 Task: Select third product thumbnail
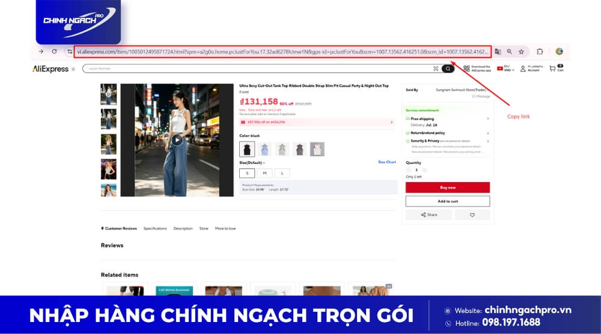click(x=108, y=144)
